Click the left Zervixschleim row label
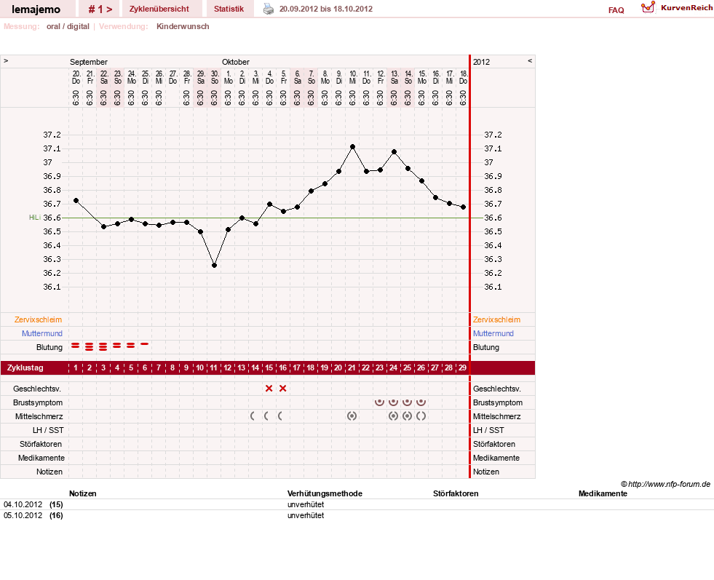The height and width of the screenshot is (580, 714). coord(39,319)
